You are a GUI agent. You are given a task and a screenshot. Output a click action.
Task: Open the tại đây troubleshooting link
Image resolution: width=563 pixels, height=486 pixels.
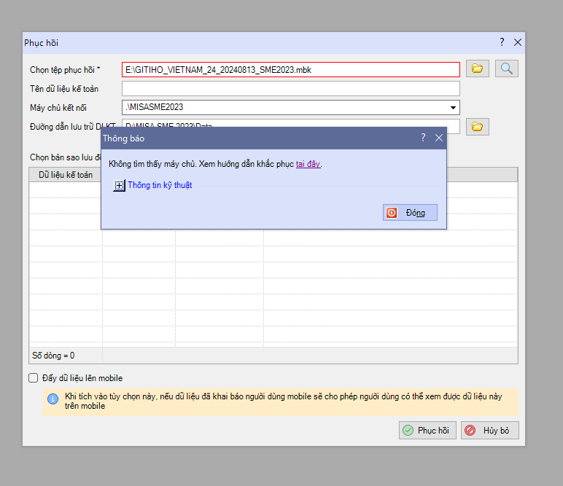tap(308, 164)
